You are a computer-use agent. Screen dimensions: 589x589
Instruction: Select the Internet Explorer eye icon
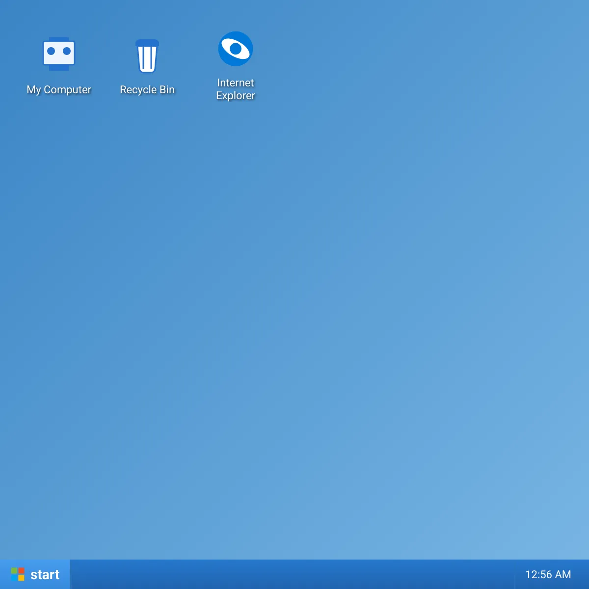(x=236, y=49)
